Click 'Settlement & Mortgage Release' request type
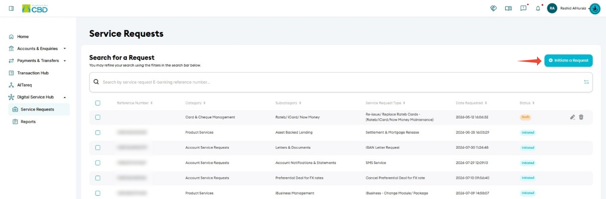Viewport: 606px width, 199px height. (393, 132)
